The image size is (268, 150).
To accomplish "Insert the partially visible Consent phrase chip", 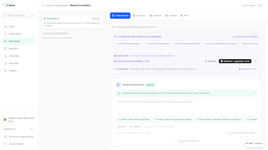I will pos(251,119).
